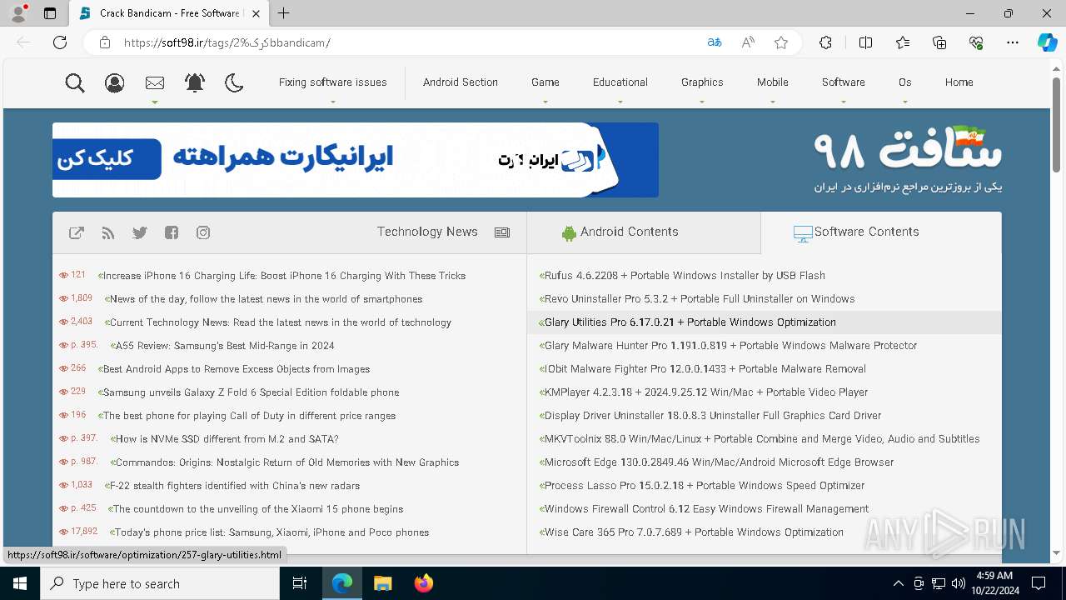Screen dimensions: 1066x600
Task: Expand the Game menu
Action: [545, 82]
